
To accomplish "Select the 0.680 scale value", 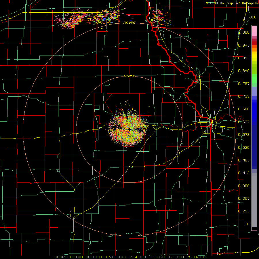I will click(x=244, y=109).
